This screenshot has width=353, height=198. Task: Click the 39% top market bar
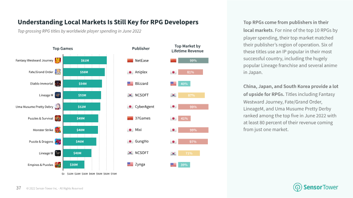184,165
